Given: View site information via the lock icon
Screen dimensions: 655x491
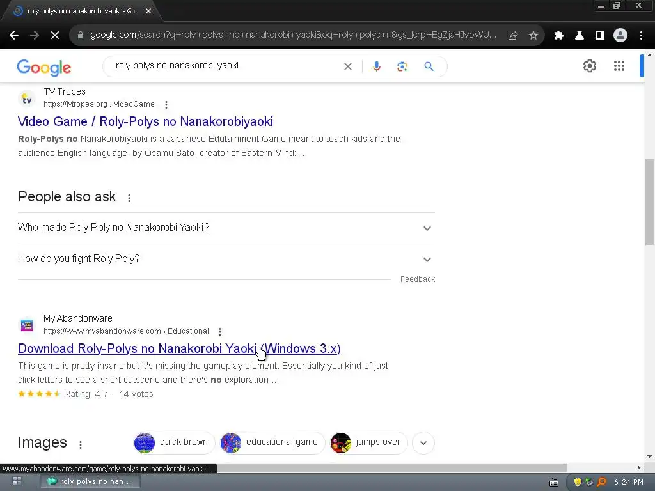Looking at the screenshot, I should (81, 36).
